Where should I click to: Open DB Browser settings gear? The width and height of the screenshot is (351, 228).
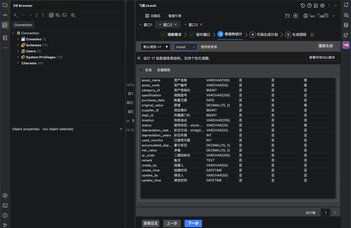(73, 15)
